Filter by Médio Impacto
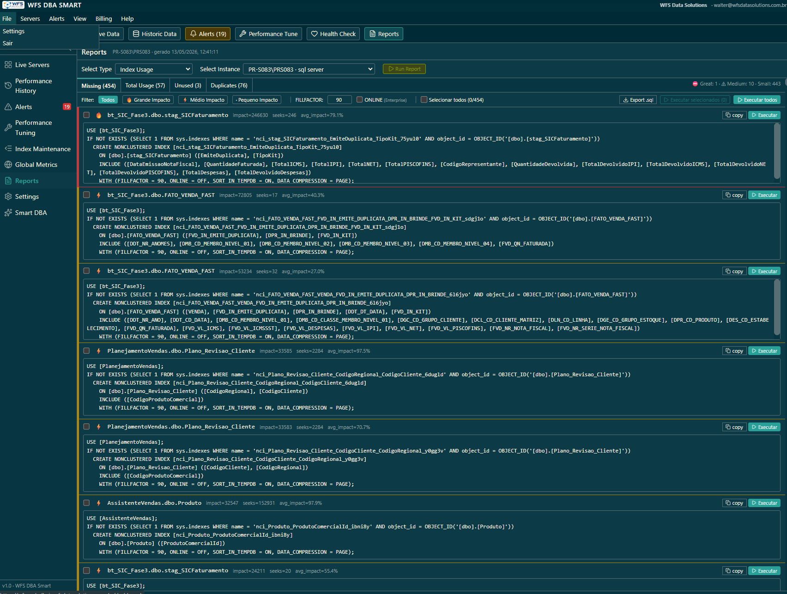The image size is (787, 594). 204,100
